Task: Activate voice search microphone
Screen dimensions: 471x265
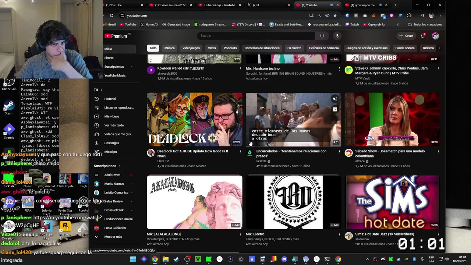Action: pyautogui.click(x=337, y=36)
